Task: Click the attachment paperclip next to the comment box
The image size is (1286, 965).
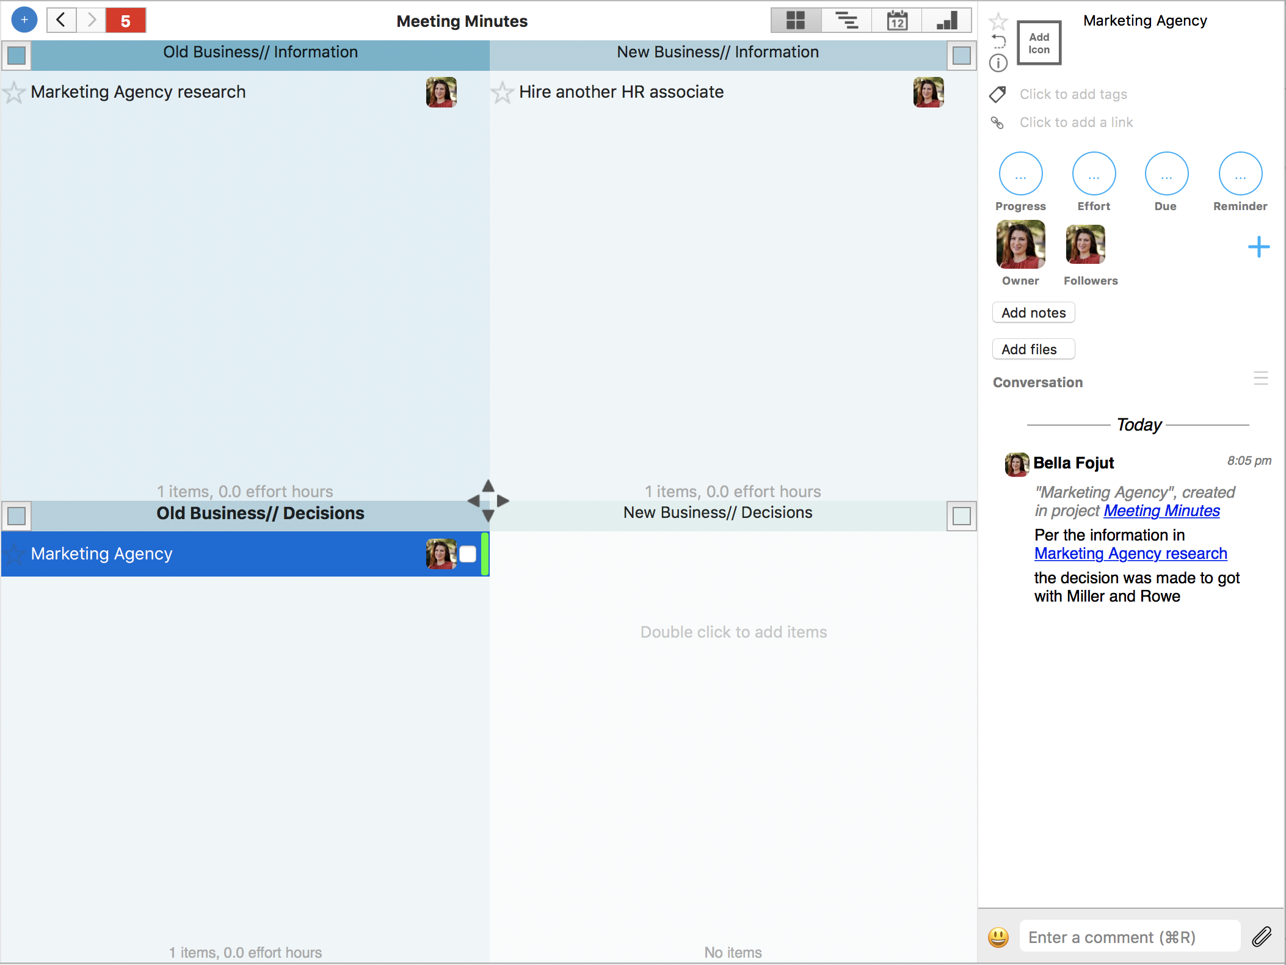Action: 1262,936
